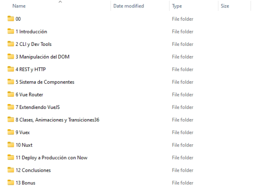Screen dimensions: 268x191
Task: Select name 8 Clases, Animaciones y Transiciones36
Action: coord(57,120)
